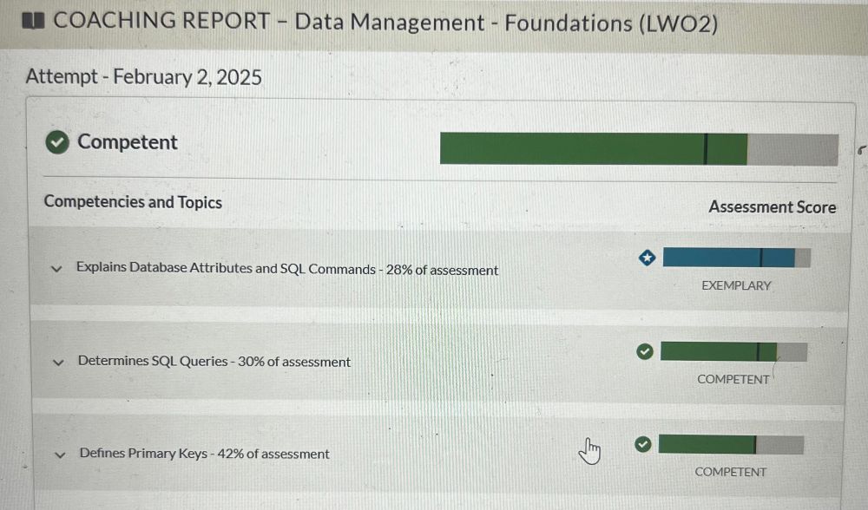868x510 pixels.
Task: Click the Competencies and Topics header
Action: (133, 202)
